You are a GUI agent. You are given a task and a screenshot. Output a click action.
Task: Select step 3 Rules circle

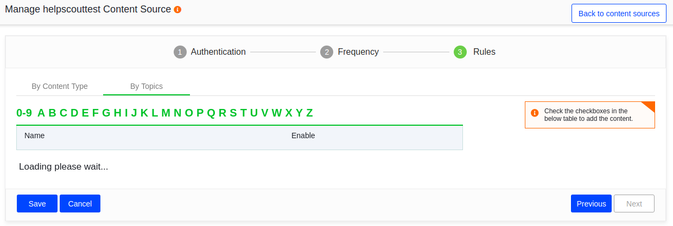tap(460, 52)
